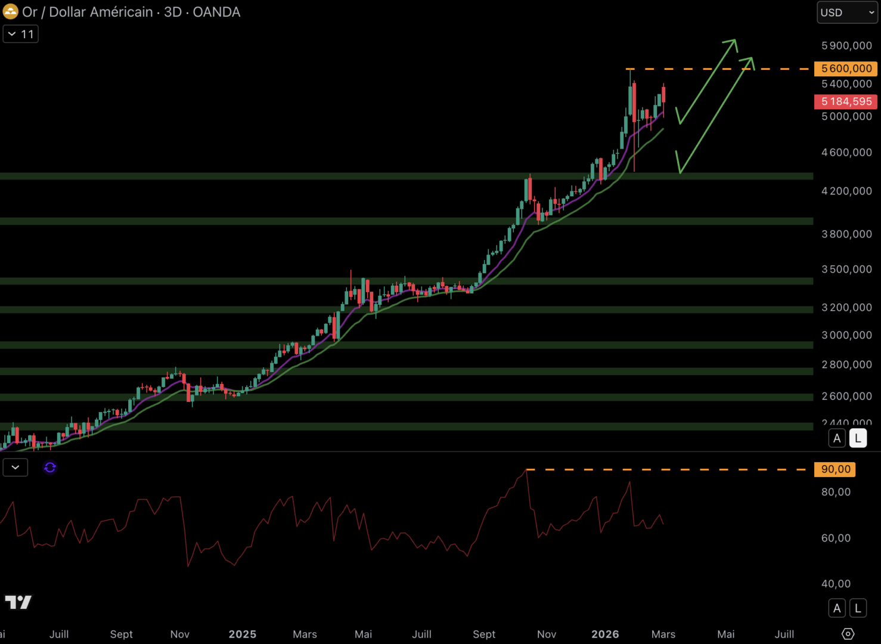
Task: Click the 2025 label on the time axis
Action: pos(242,634)
